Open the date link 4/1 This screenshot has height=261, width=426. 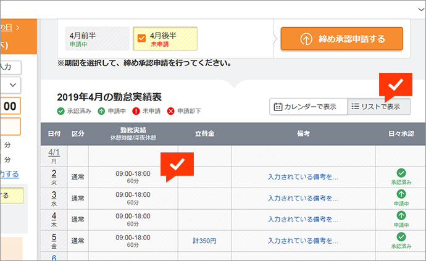(x=54, y=152)
